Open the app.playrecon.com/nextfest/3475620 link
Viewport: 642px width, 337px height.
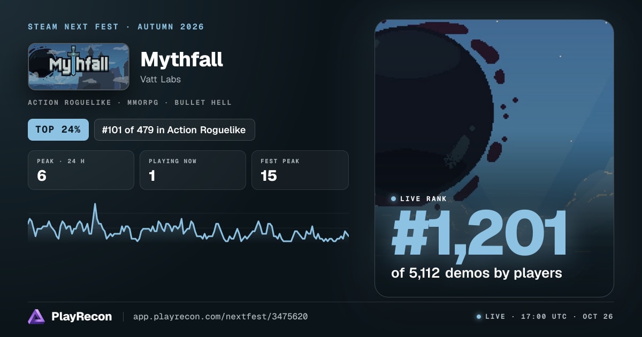tap(220, 317)
